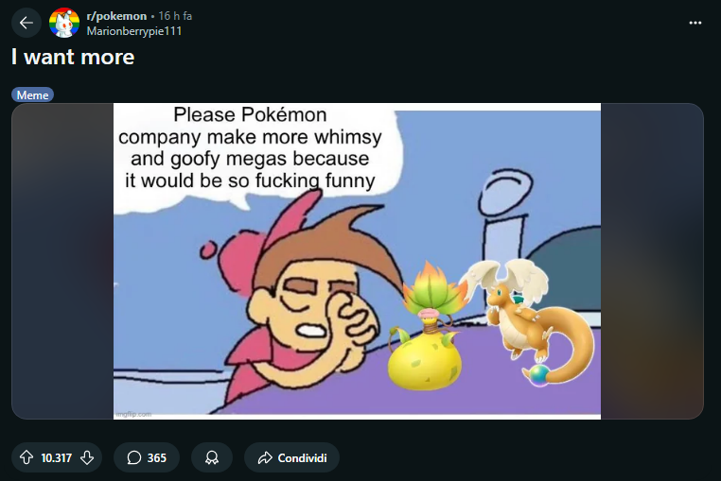Open the meme image speech bubble text
The image size is (721, 481).
point(250,146)
